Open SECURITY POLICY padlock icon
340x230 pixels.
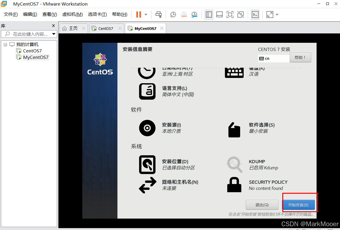pos(234,185)
